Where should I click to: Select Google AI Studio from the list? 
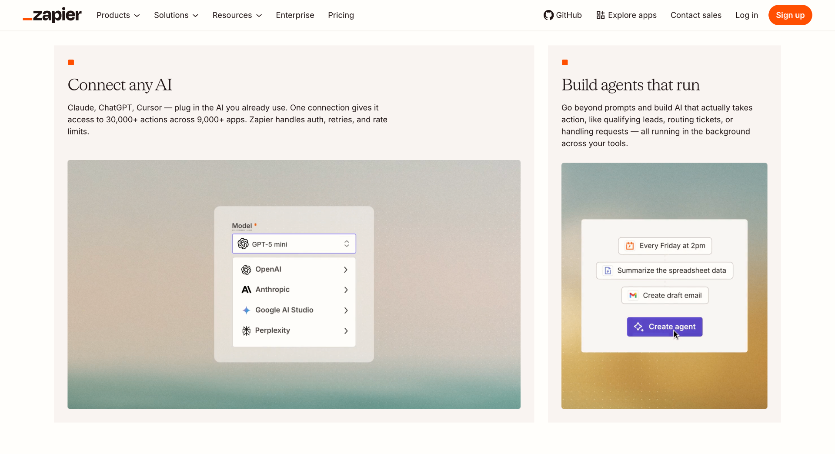(294, 310)
